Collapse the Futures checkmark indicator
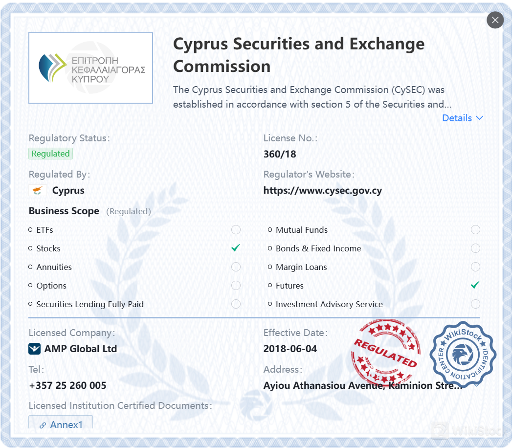 (474, 285)
